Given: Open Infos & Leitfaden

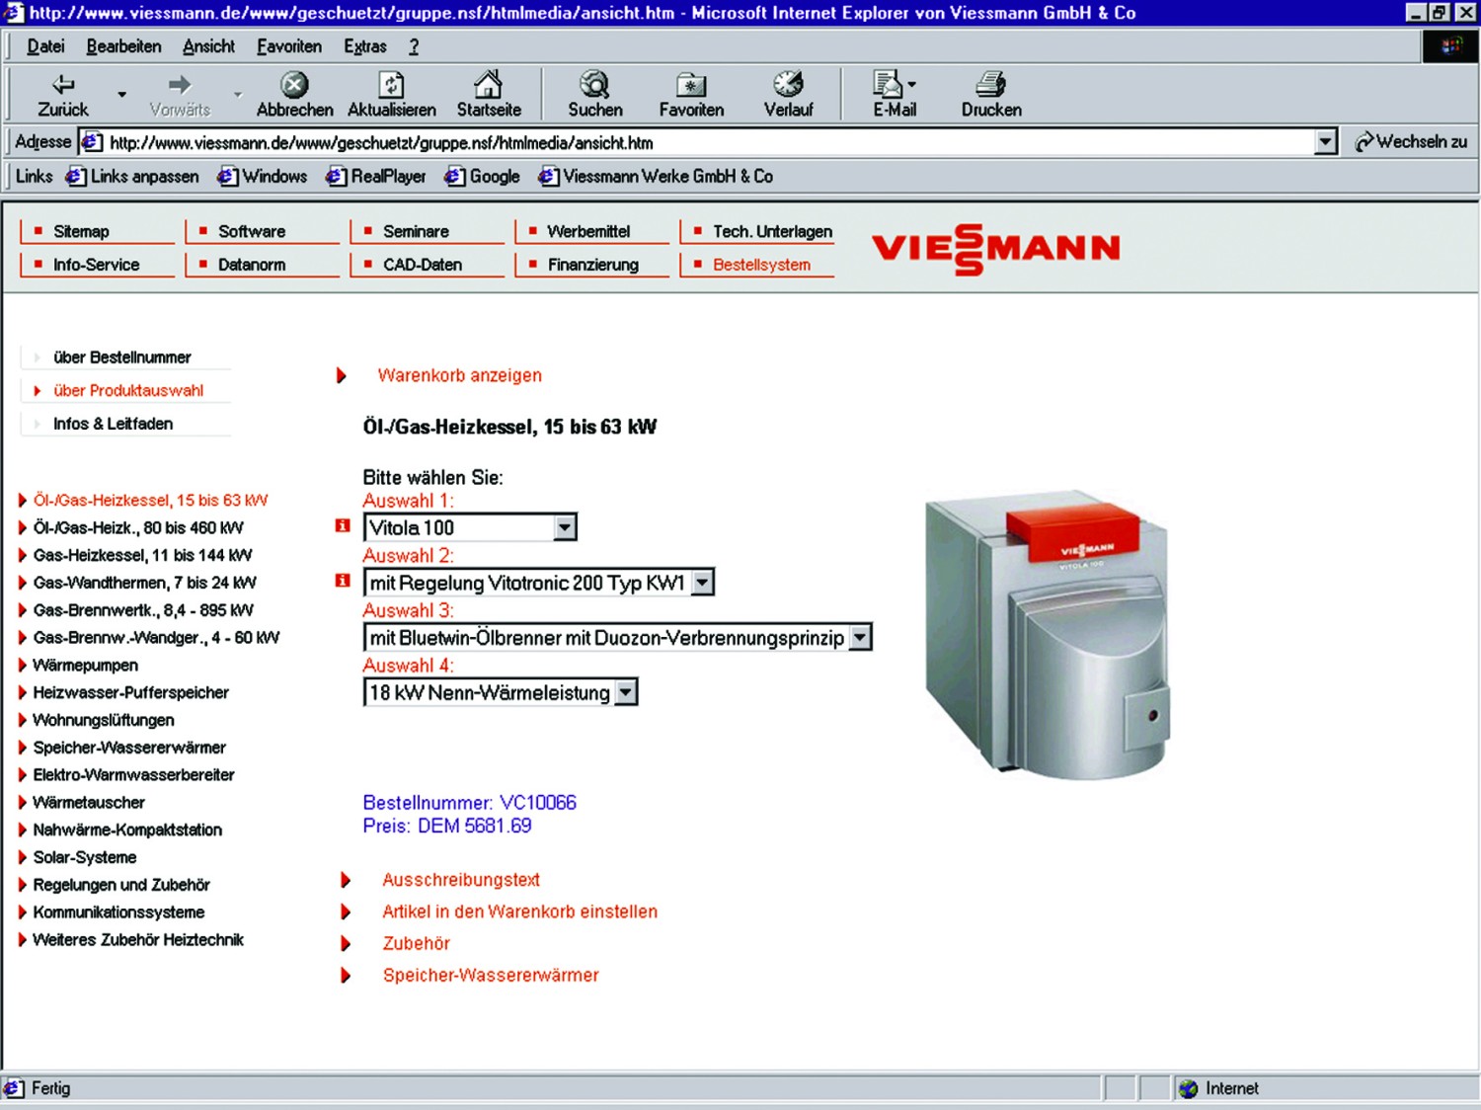Looking at the screenshot, I should (x=113, y=424).
